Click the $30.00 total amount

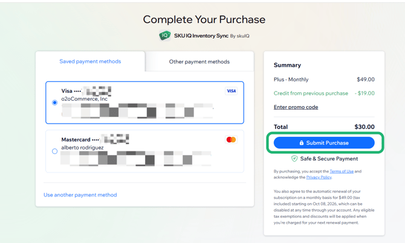364,127
